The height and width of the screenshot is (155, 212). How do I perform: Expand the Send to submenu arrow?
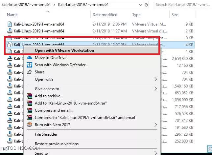point(156,153)
